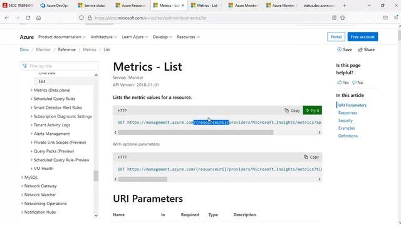Click right arrow of first code scrollbar
The image size is (401, 225).
click(x=319, y=132)
